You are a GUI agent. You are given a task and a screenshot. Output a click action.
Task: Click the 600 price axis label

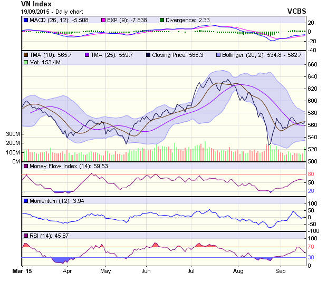(x=312, y=101)
